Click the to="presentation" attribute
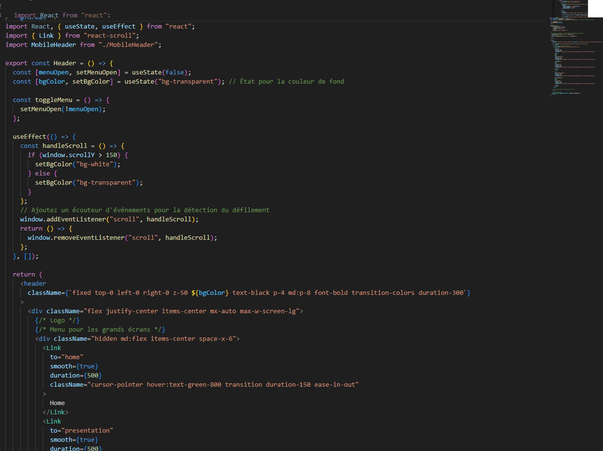 pyautogui.click(x=82, y=430)
